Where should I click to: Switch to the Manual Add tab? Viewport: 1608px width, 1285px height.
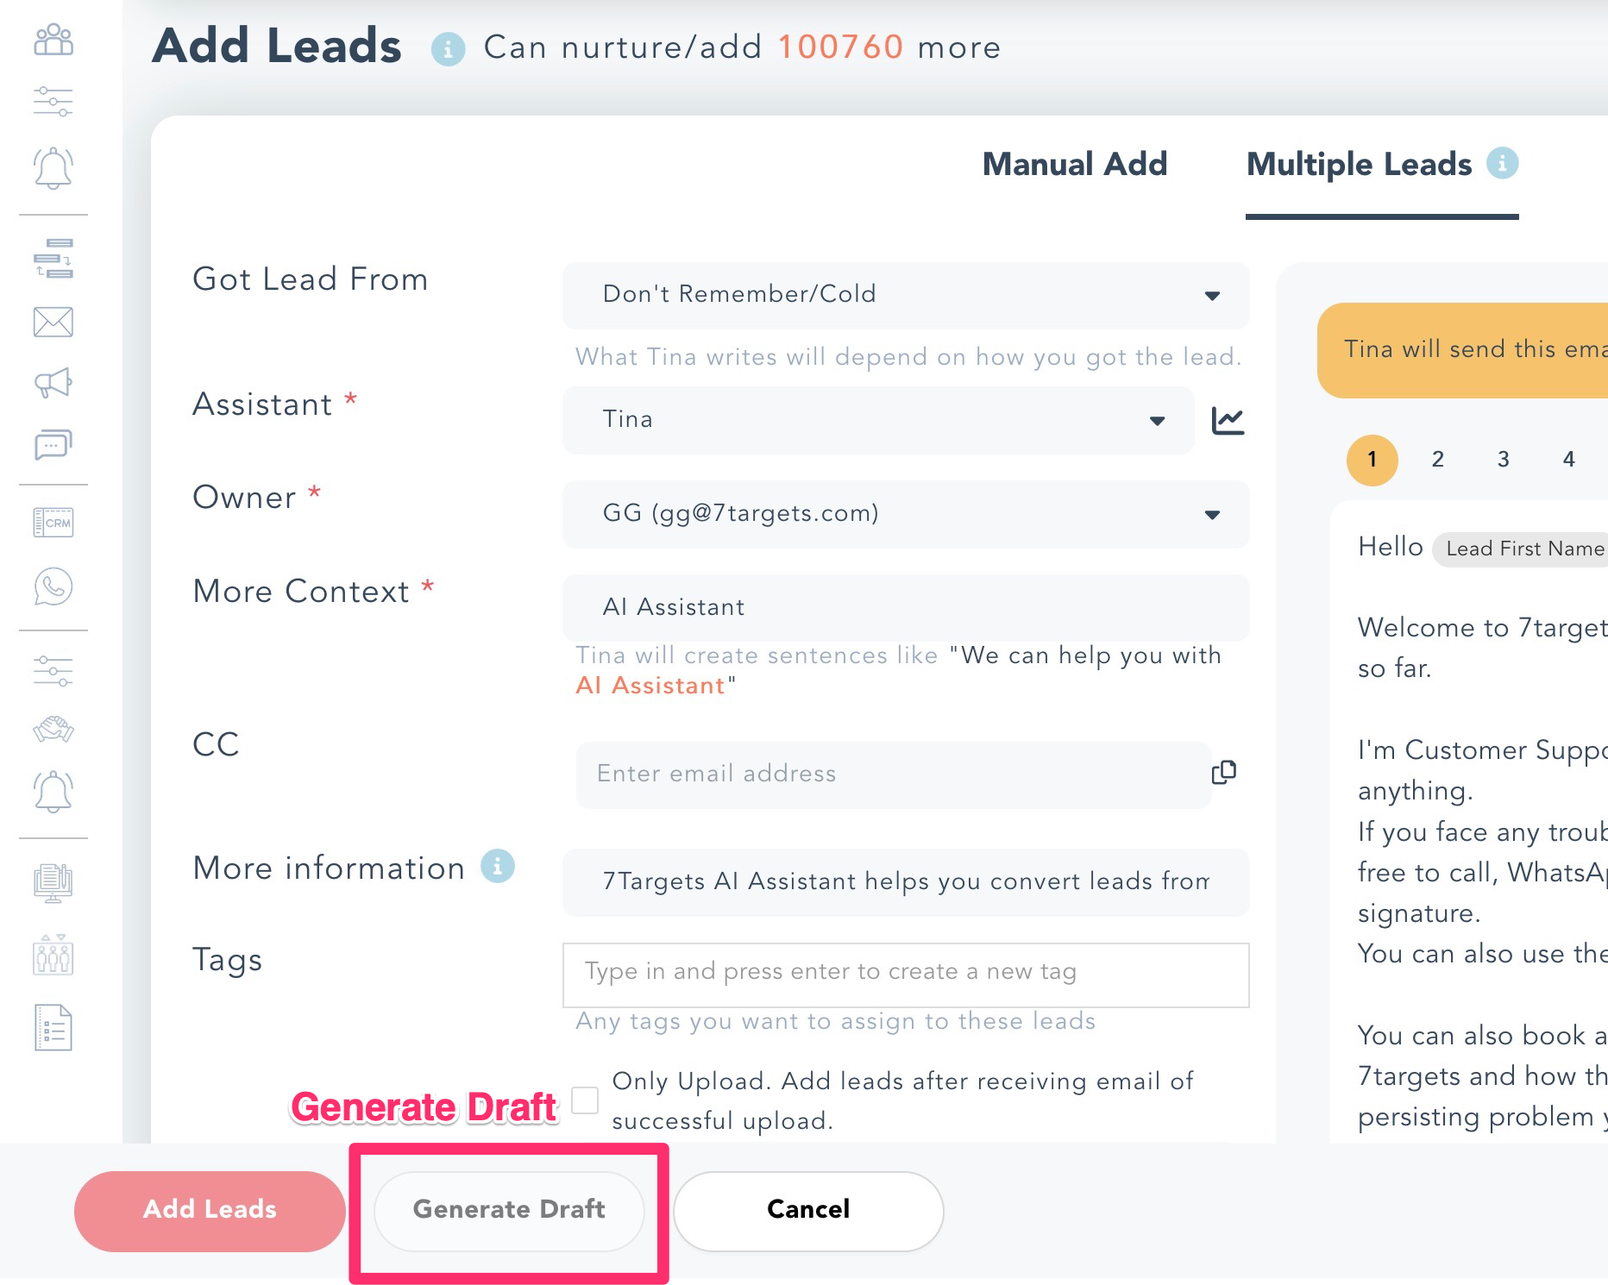pos(1075,164)
